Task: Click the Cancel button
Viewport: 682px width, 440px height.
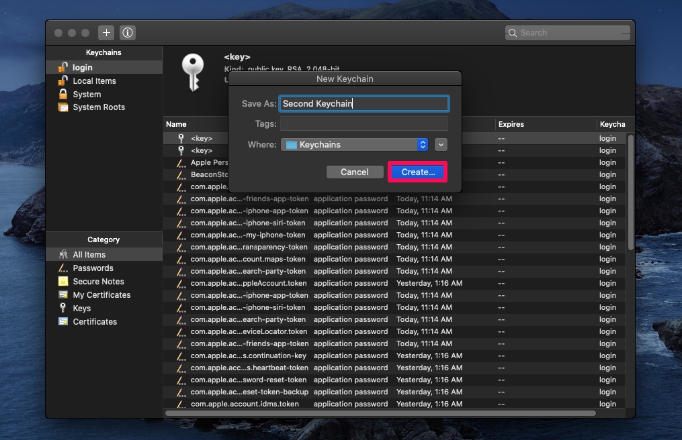Action: click(x=355, y=172)
